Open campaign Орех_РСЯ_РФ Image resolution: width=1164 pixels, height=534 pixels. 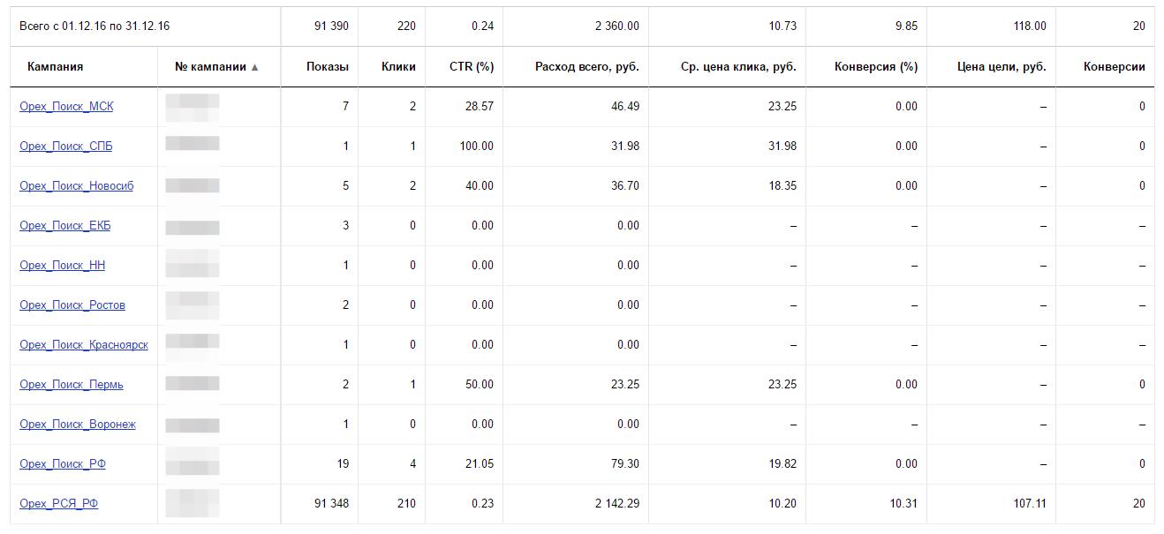(x=58, y=504)
